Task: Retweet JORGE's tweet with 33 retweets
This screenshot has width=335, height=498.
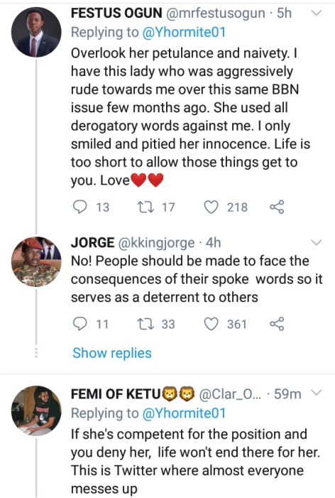Action: [x=145, y=324]
